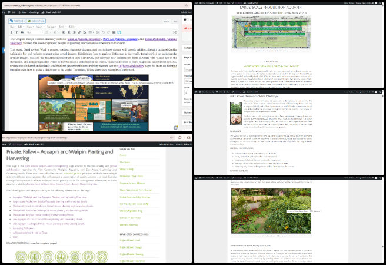Open the Weekly Updates Blog sidebar link
This screenshot has width=386, height=265.
coord(131,211)
